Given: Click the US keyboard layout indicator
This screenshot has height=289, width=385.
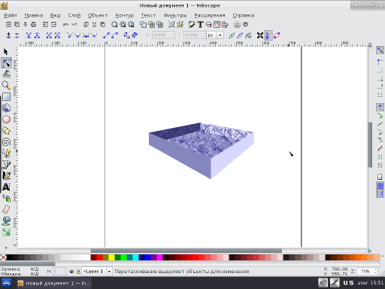Looking at the screenshot, I should (x=348, y=283).
